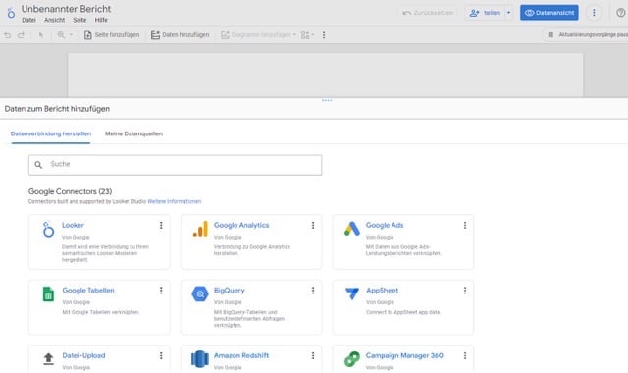The height and width of the screenshot is (373, 628).
Task: Click the Unbenannter Bericht title
Action: coord(66,9)
